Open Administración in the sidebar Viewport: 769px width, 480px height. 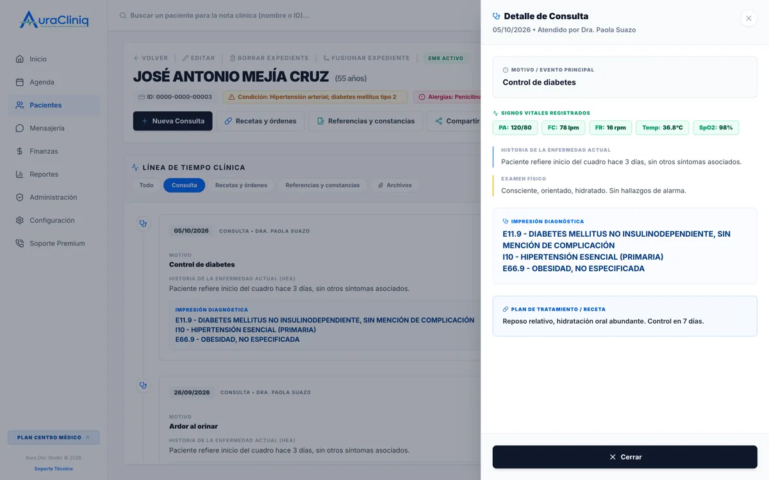54,197
